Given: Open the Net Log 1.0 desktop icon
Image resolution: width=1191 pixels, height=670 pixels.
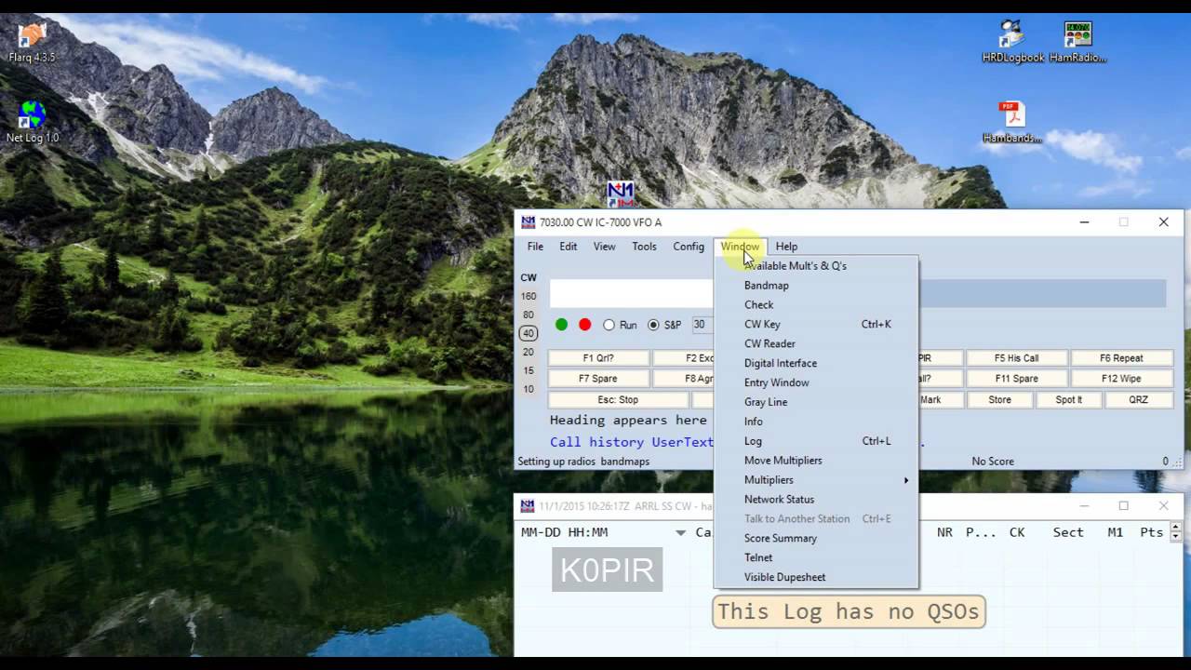Looking at the screenshot, I should click(x=32, y=121).
